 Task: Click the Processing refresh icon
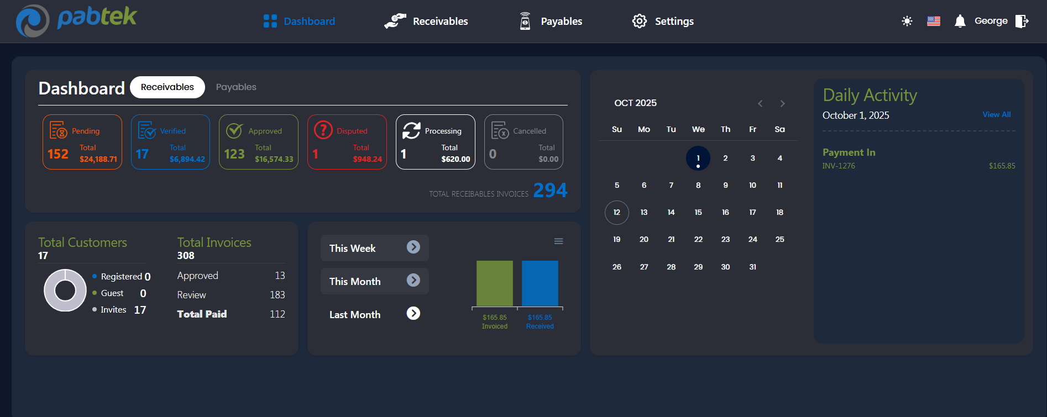click(x=411, y=130)
